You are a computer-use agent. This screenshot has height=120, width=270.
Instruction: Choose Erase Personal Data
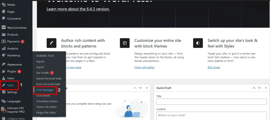[48, 84]
